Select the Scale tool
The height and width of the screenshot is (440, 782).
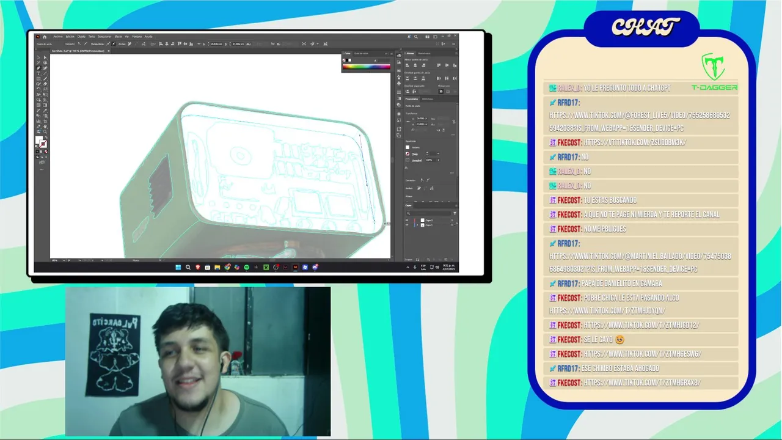(x=45, y=89)
